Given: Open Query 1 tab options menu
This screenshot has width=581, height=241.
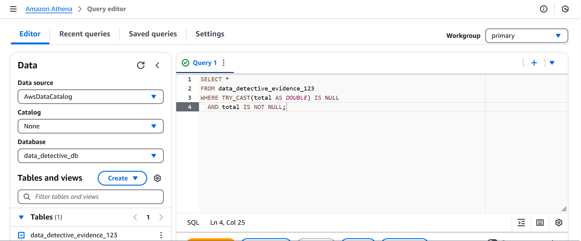Looking at the screenshot, I should point(224,63).
